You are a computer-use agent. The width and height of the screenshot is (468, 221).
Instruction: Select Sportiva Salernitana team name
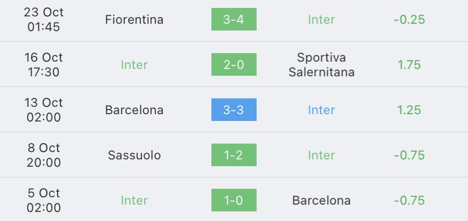322,65
